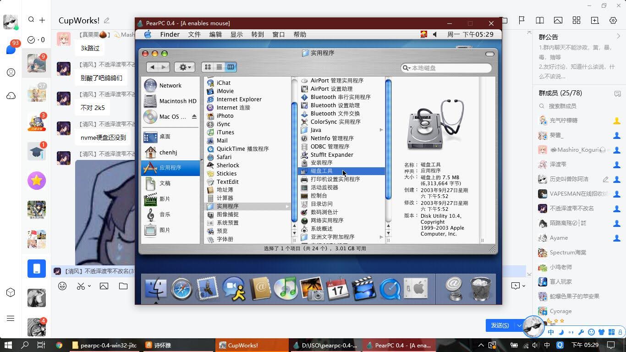Open the Trash in the dock

pos(480,289)
